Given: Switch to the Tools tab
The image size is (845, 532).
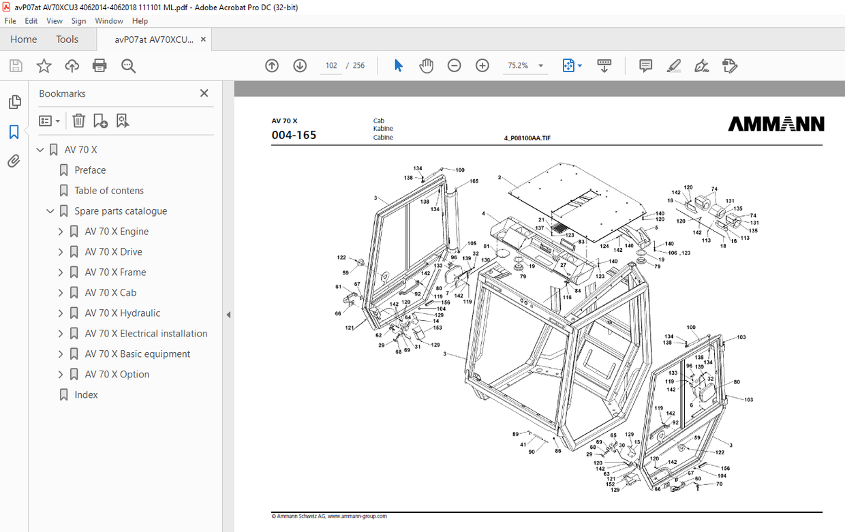Looking at the screenshot, I should [67, 39].
